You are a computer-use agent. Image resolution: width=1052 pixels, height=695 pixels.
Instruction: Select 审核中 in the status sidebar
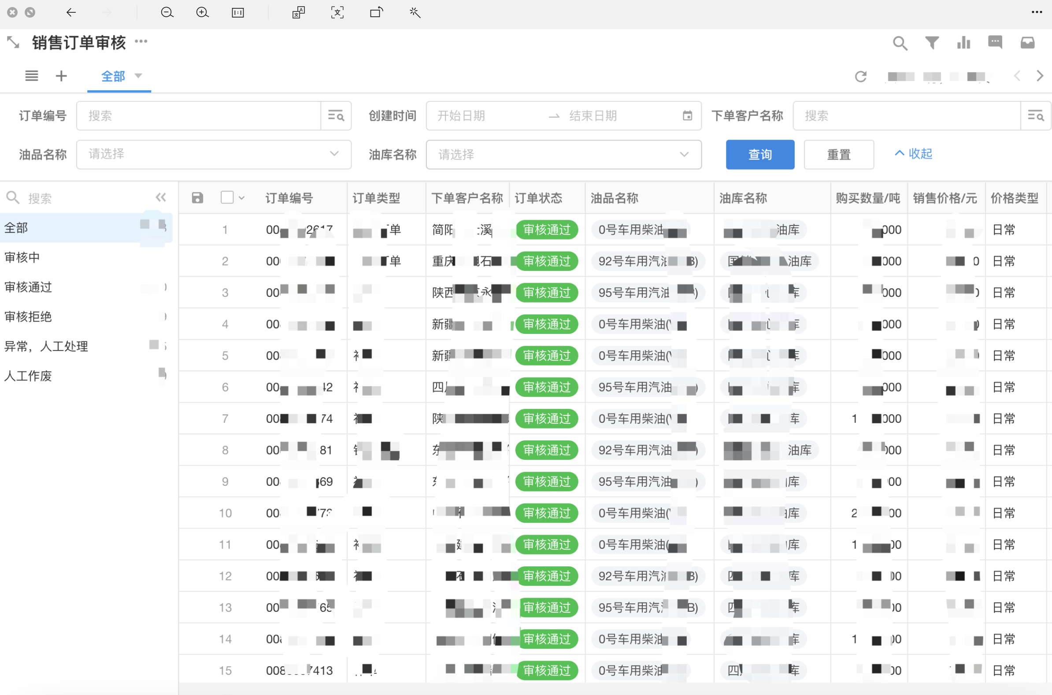click(86, 258)
